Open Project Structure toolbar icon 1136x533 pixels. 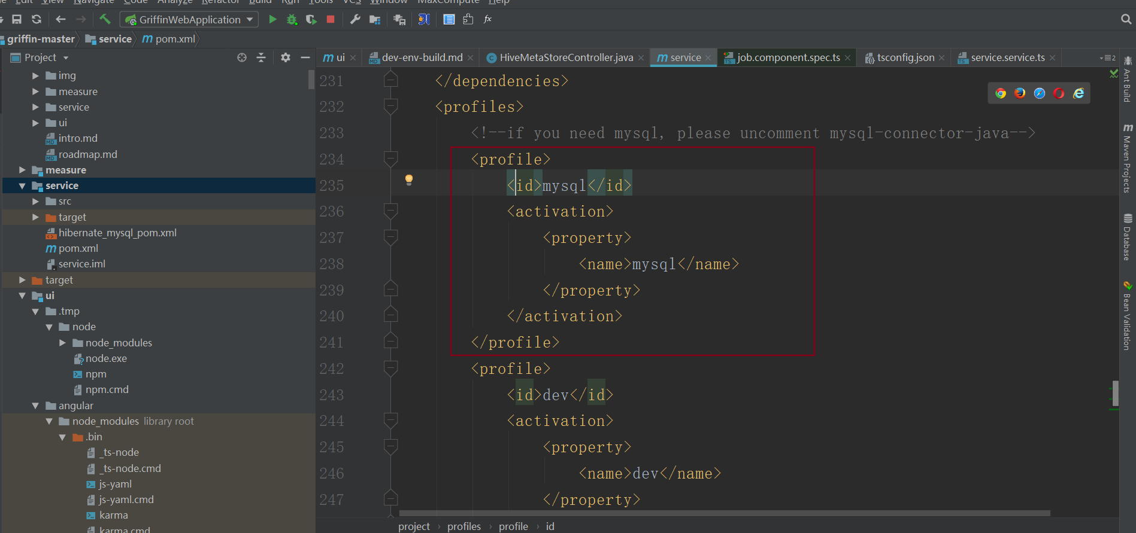pyautogui.click(x=375, y=20)
